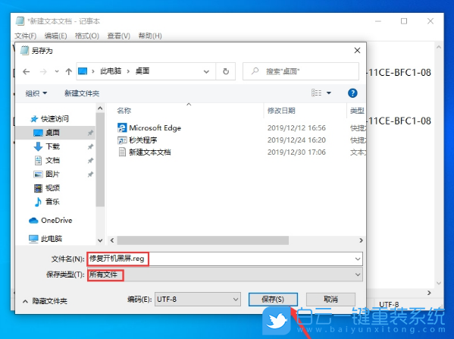The width and height of the screenshot is (454, 339).
Task: Go up one folder level
Action: [69, 71]
